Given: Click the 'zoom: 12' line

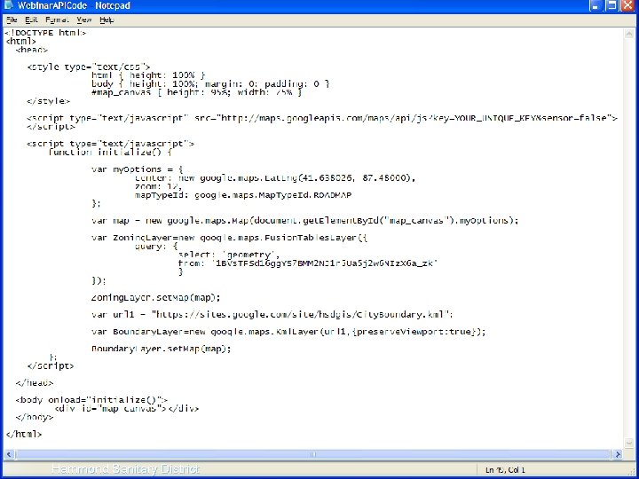Looking at the screenshot, I should click(158, 186).
